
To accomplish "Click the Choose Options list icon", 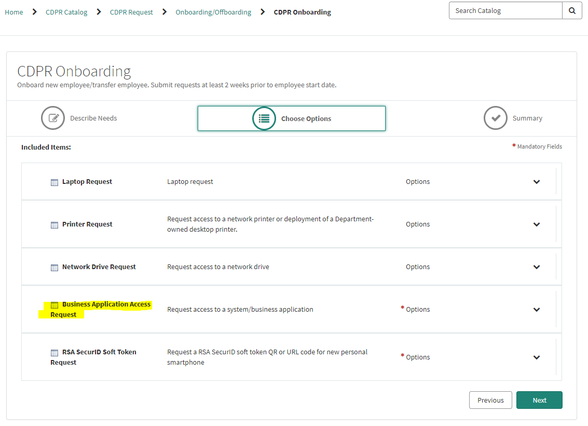I will coord(264,118).
